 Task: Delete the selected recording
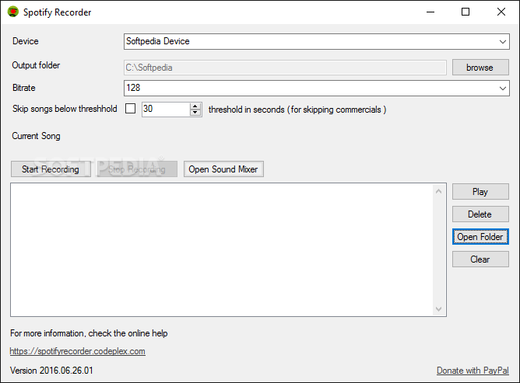[x=480, y=214]
